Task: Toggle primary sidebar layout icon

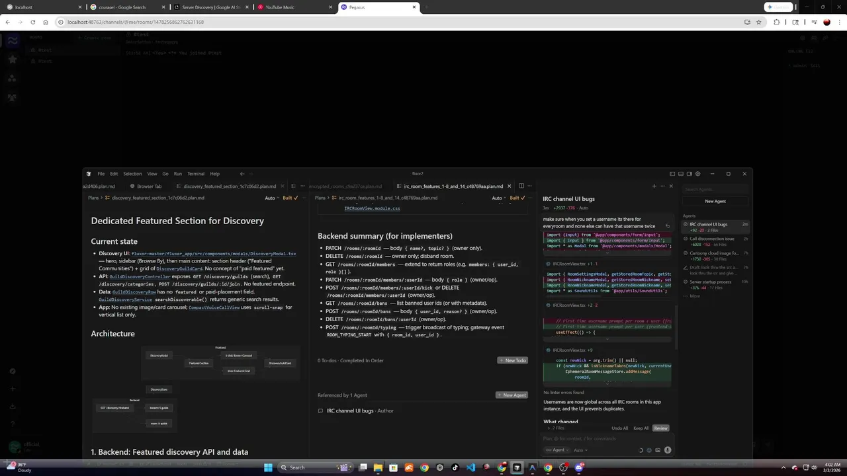Action: coord(672,174)
